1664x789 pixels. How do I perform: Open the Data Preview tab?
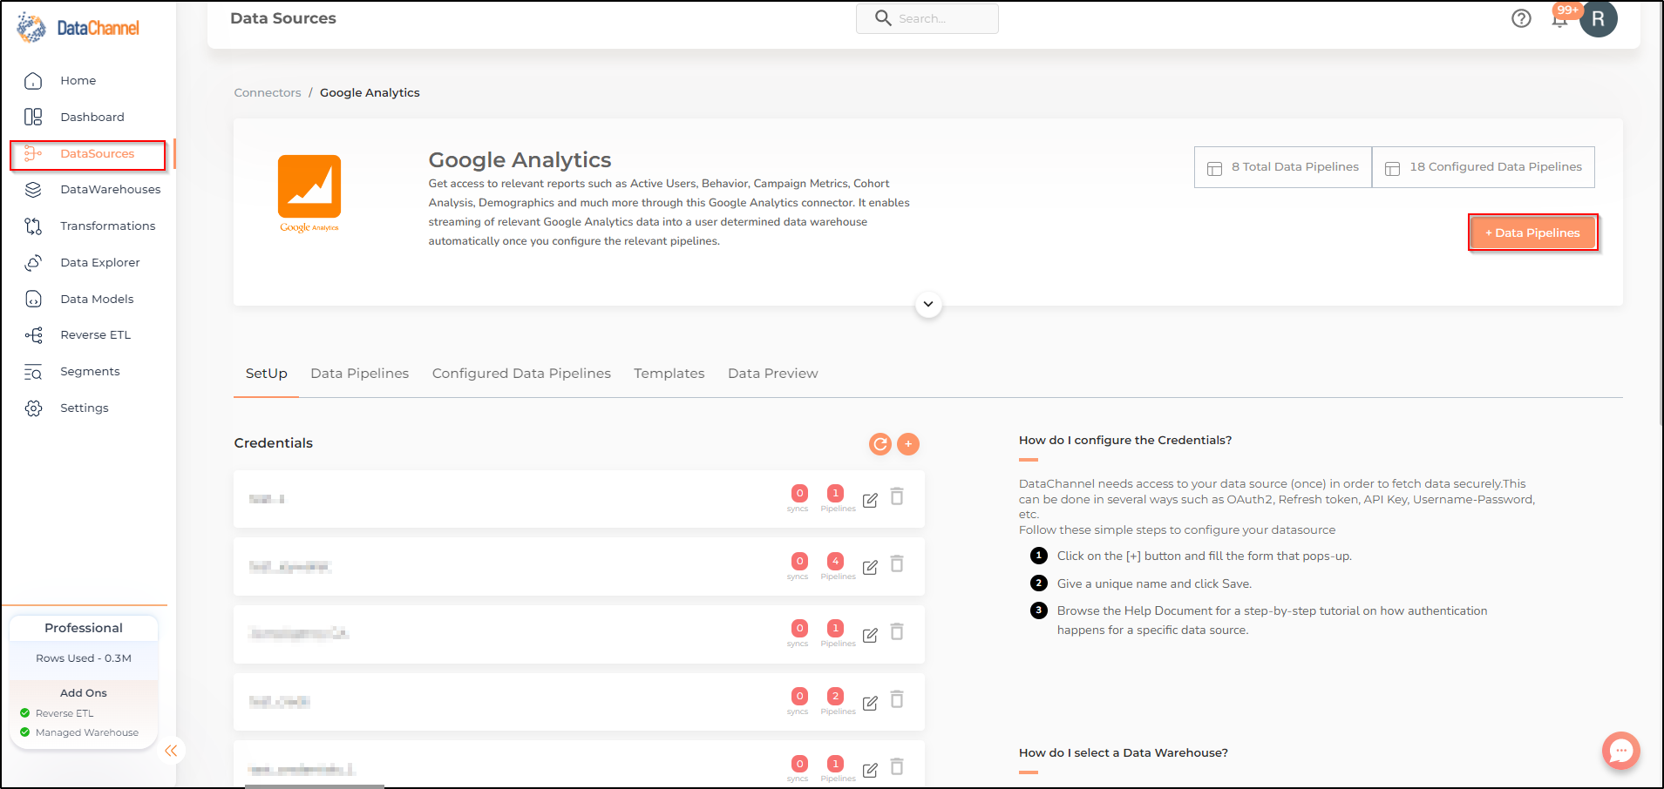[772, 374]
